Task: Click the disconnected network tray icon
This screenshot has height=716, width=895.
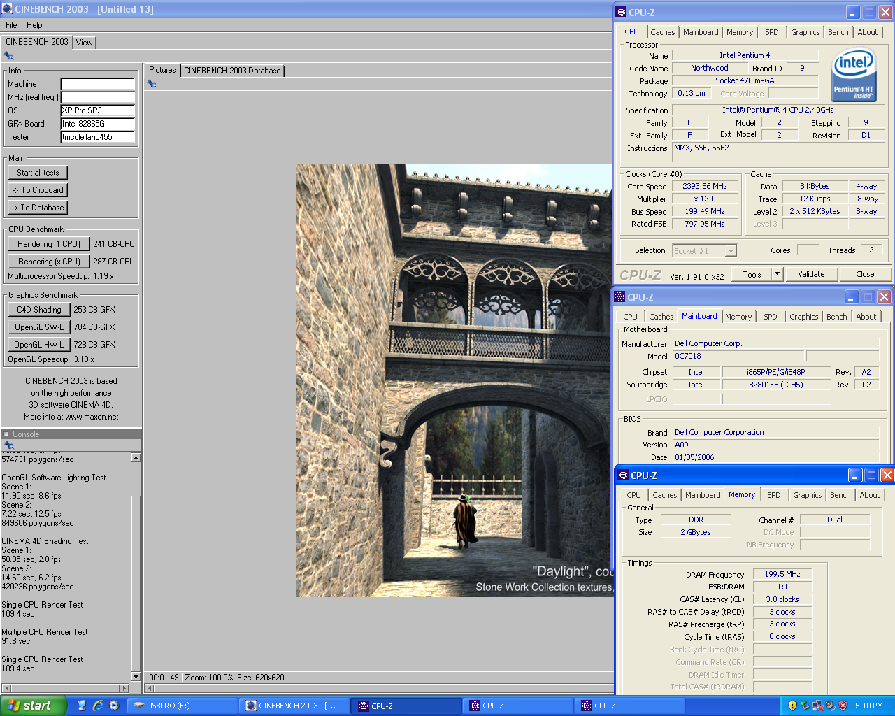Action: 817,706
